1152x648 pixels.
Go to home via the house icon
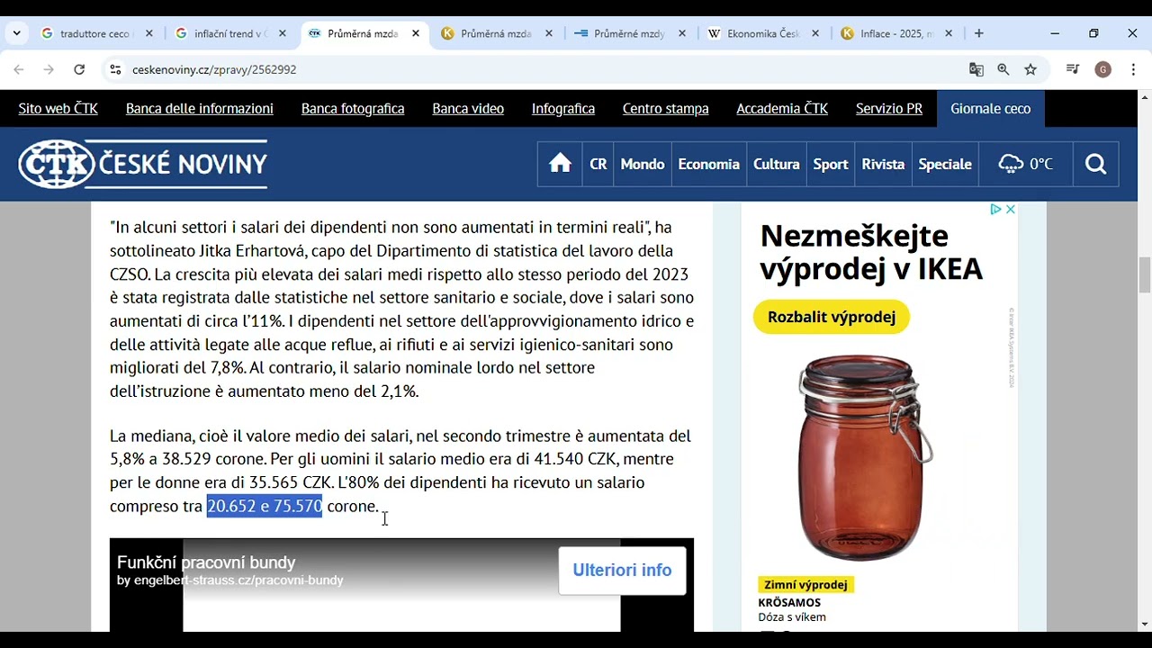point(561,164)
